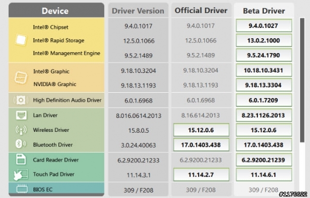Screen dimensions: 310x198
Task: Click the wireless antenna icon
Action: click(21, 130)
